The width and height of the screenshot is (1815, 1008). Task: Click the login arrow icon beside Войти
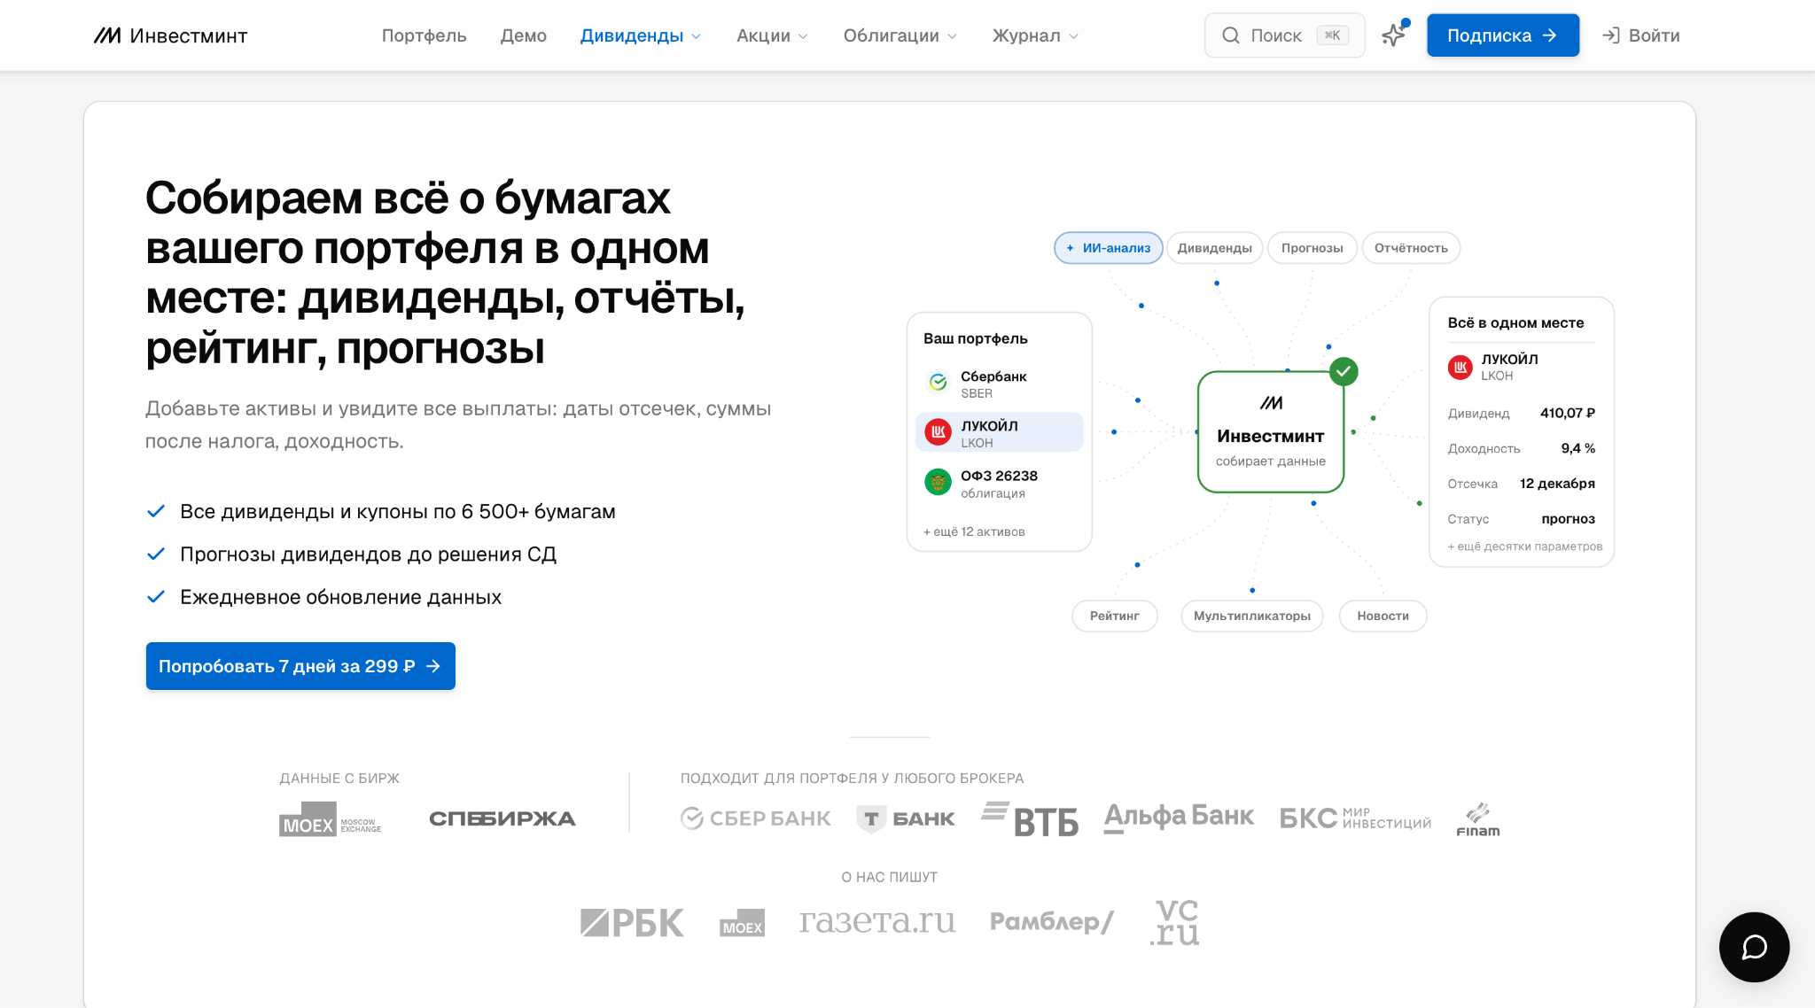1610,35
